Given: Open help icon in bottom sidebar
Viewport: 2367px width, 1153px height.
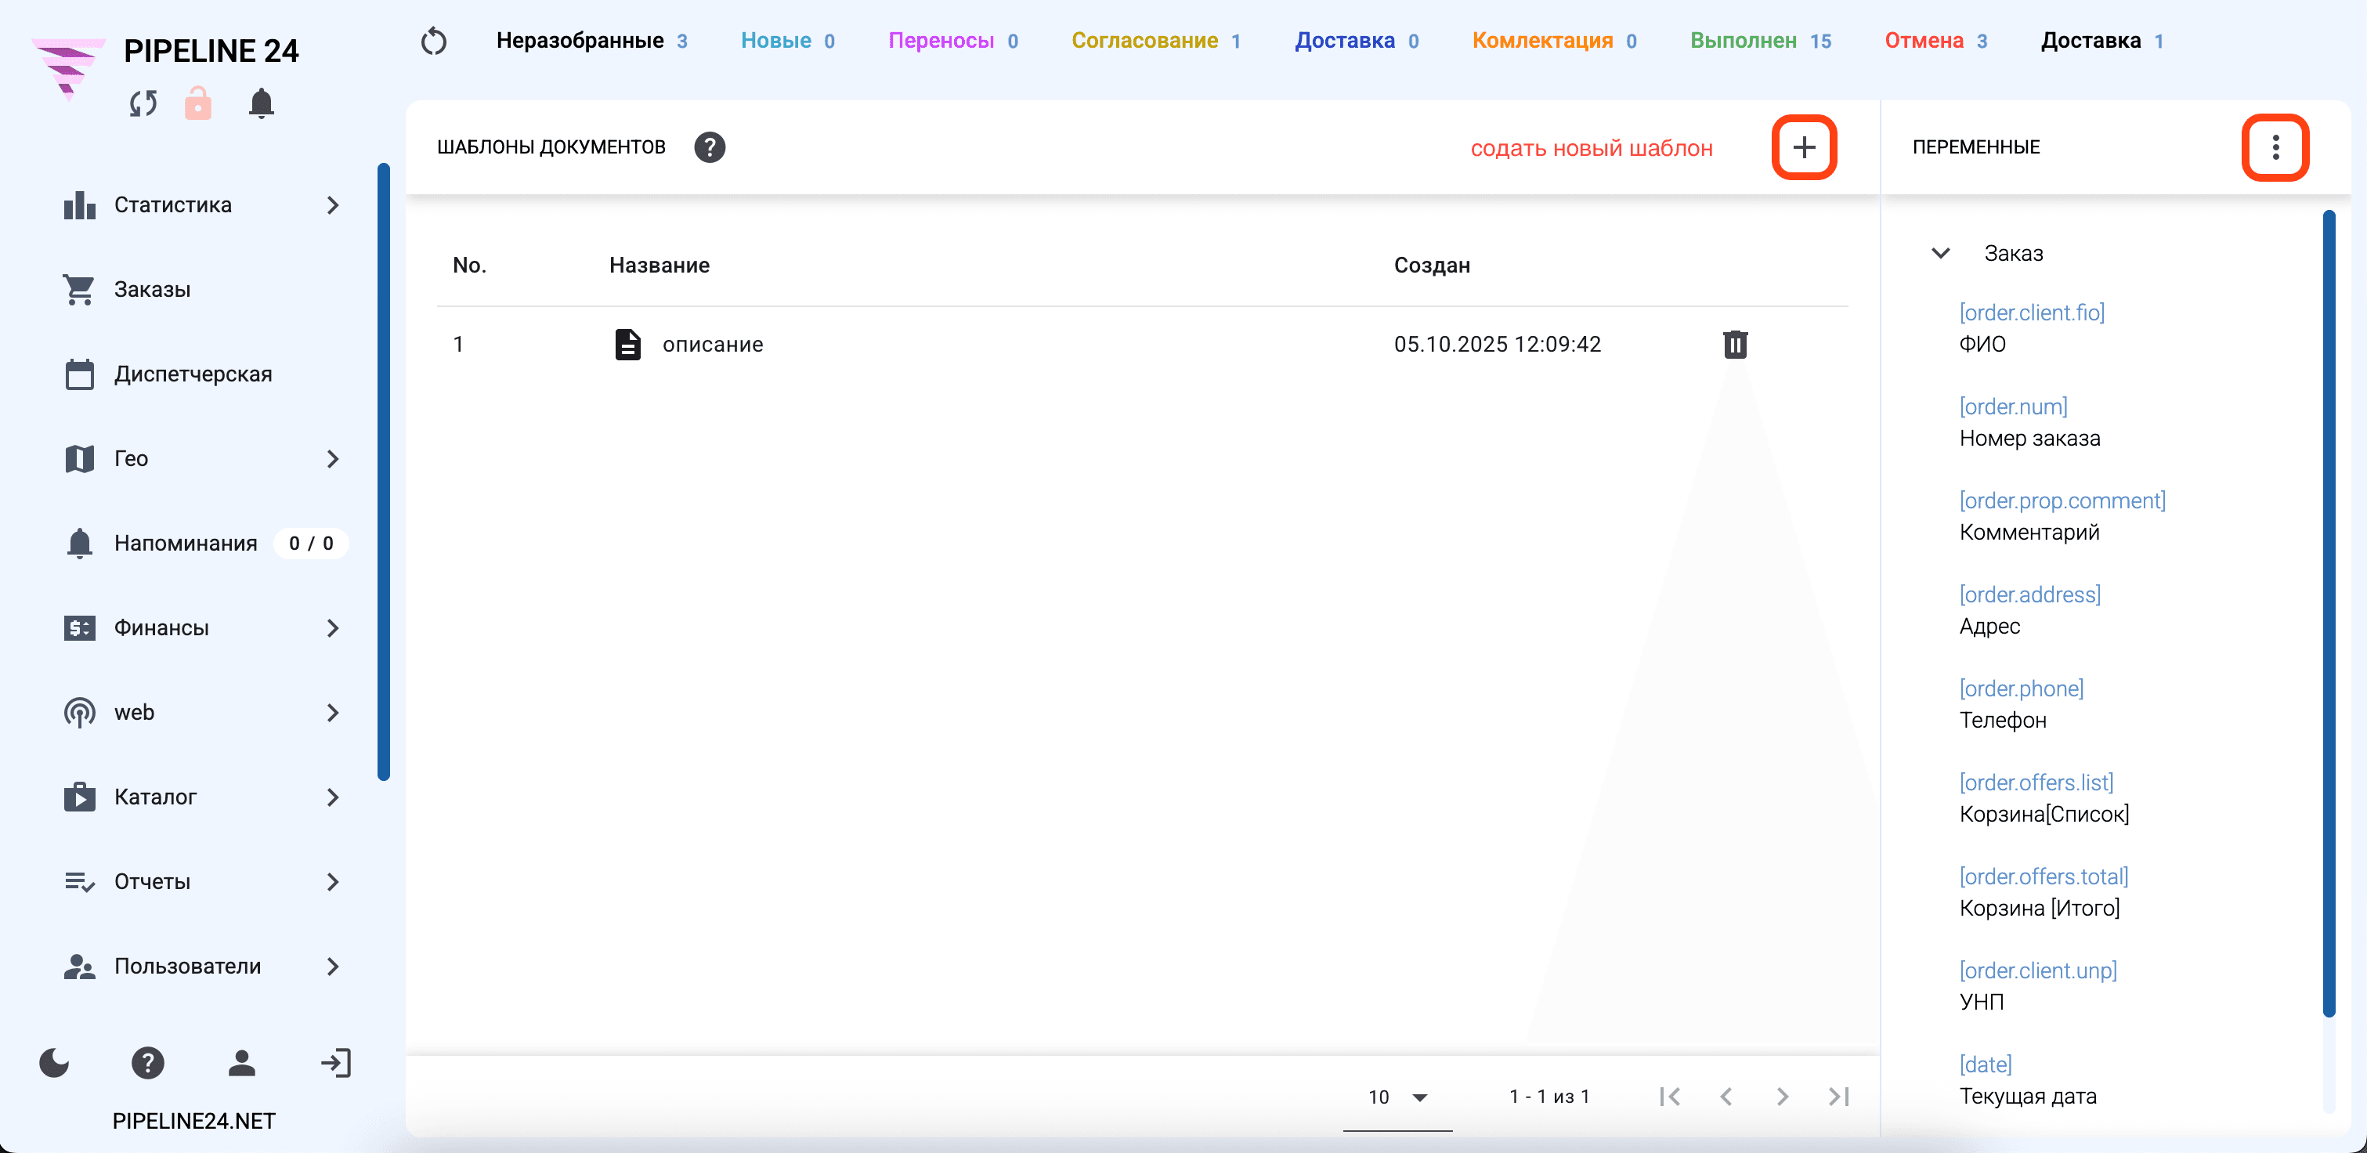Looking at the screenshot, I should coord(148,1063).
